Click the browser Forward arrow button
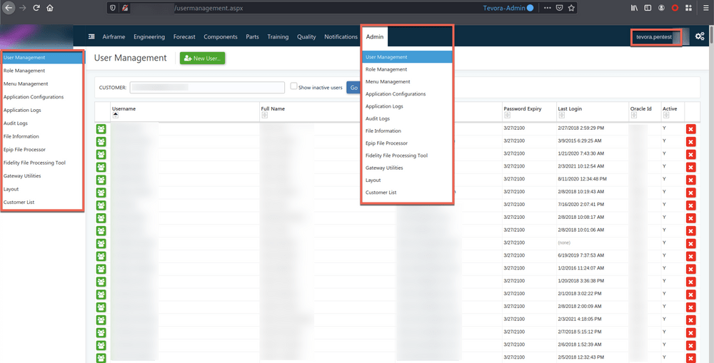Viewport: 714px width, 363px height. (22, 8)
